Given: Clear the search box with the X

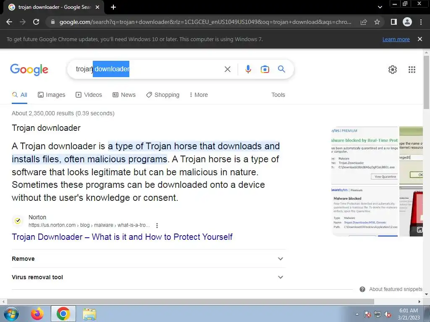Looking at the screenshot, I should tap(227, 69).
